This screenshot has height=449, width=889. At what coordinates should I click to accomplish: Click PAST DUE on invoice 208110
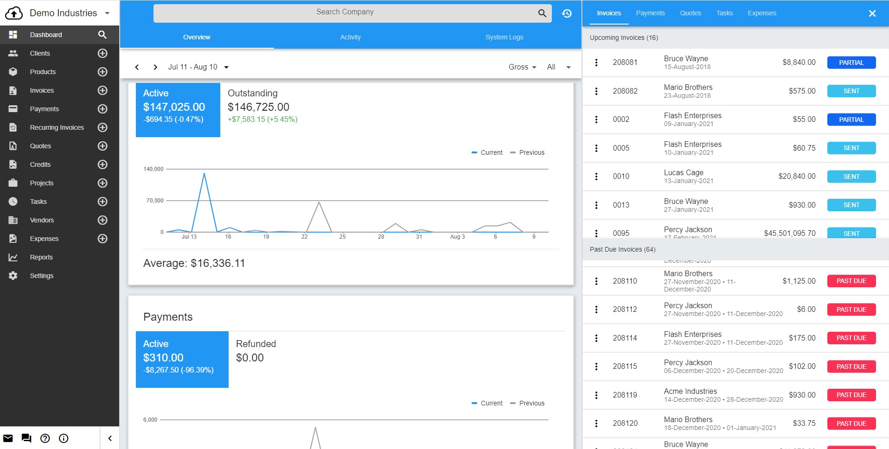point(851,281)
